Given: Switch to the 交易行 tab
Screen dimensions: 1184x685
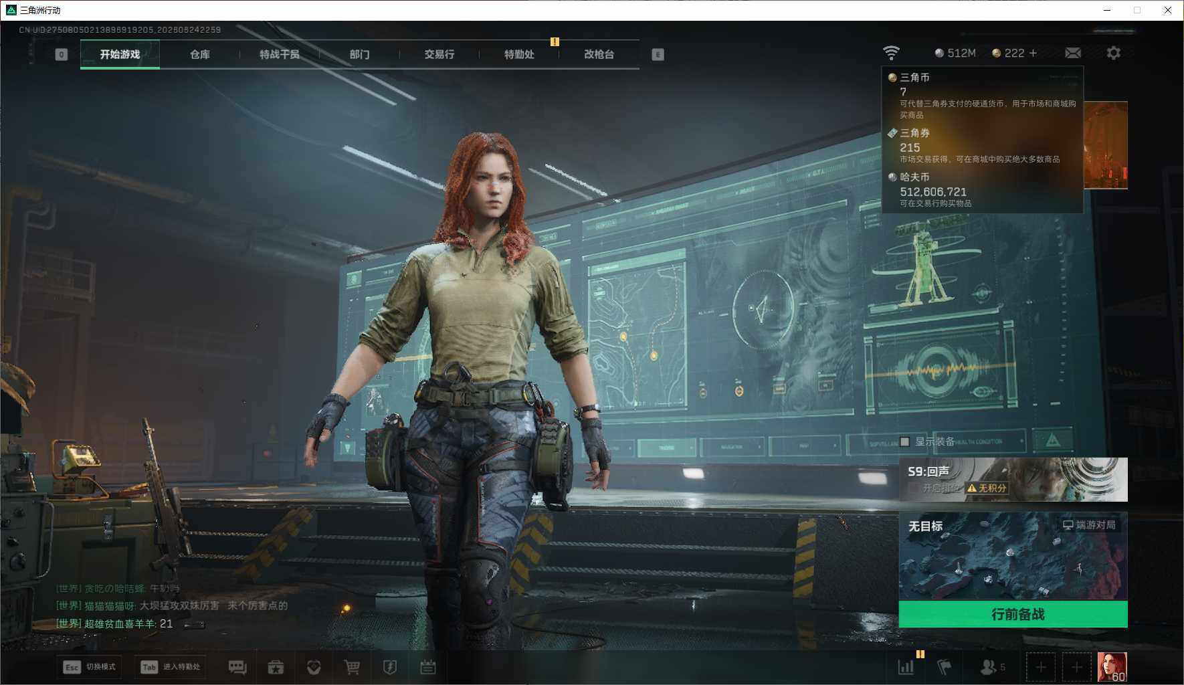Looking at the screenshot, I should coord(439,54).
